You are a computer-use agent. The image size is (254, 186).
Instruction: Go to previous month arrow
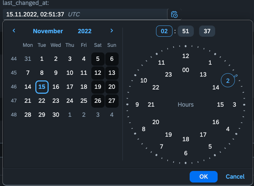click(x=14, y=31)
